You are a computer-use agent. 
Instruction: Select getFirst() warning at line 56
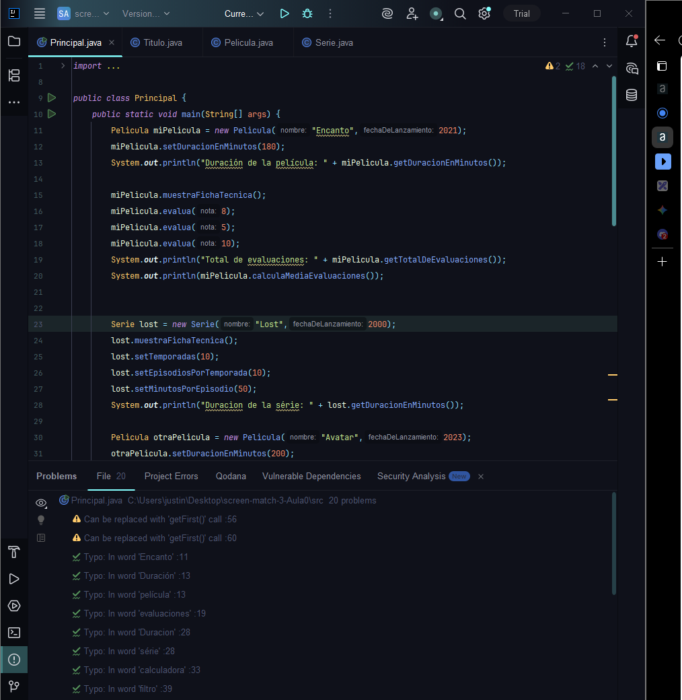pos(154,519)
